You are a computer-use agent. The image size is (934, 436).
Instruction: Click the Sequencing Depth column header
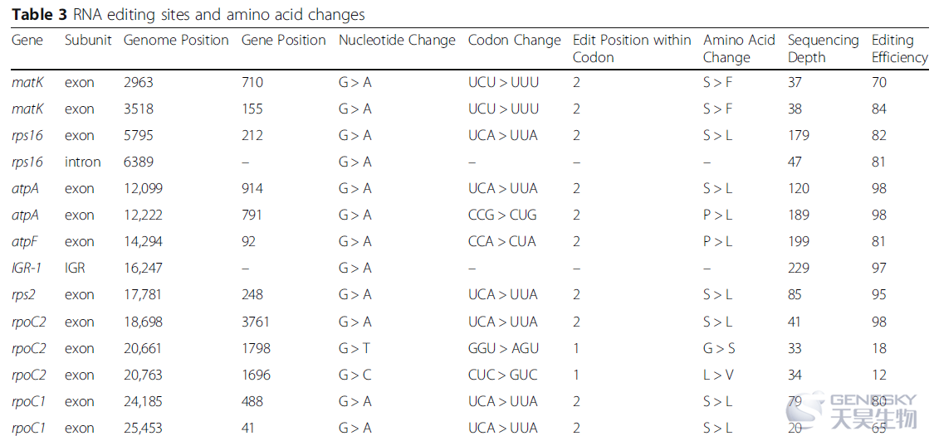[824, 49]
